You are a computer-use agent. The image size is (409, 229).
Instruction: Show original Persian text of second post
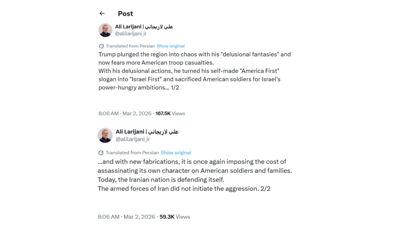coord(176,153)
